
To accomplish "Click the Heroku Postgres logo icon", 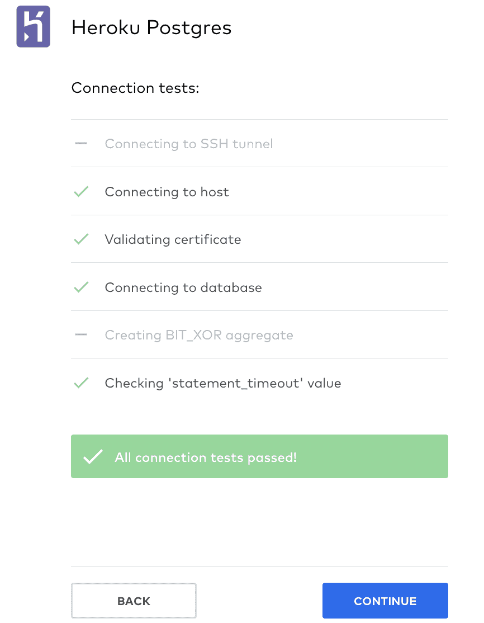I will pos(32,26).
